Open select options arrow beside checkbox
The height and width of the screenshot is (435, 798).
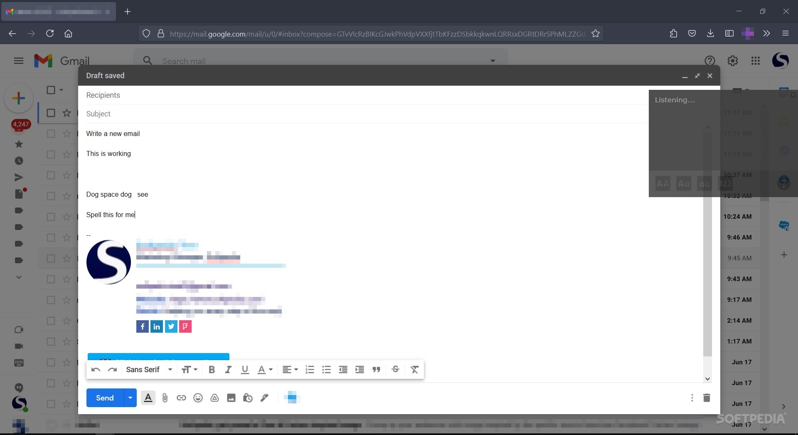click(x=61, y=90)
